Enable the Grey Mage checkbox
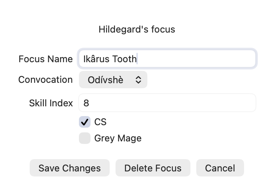273x196 pixels. [85, 138]
